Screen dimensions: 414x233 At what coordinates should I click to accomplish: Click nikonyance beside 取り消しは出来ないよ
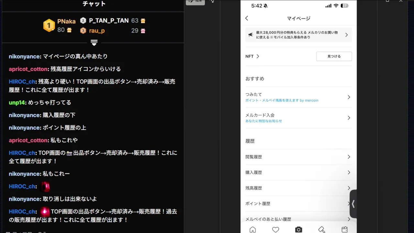(x=24, y=199)
